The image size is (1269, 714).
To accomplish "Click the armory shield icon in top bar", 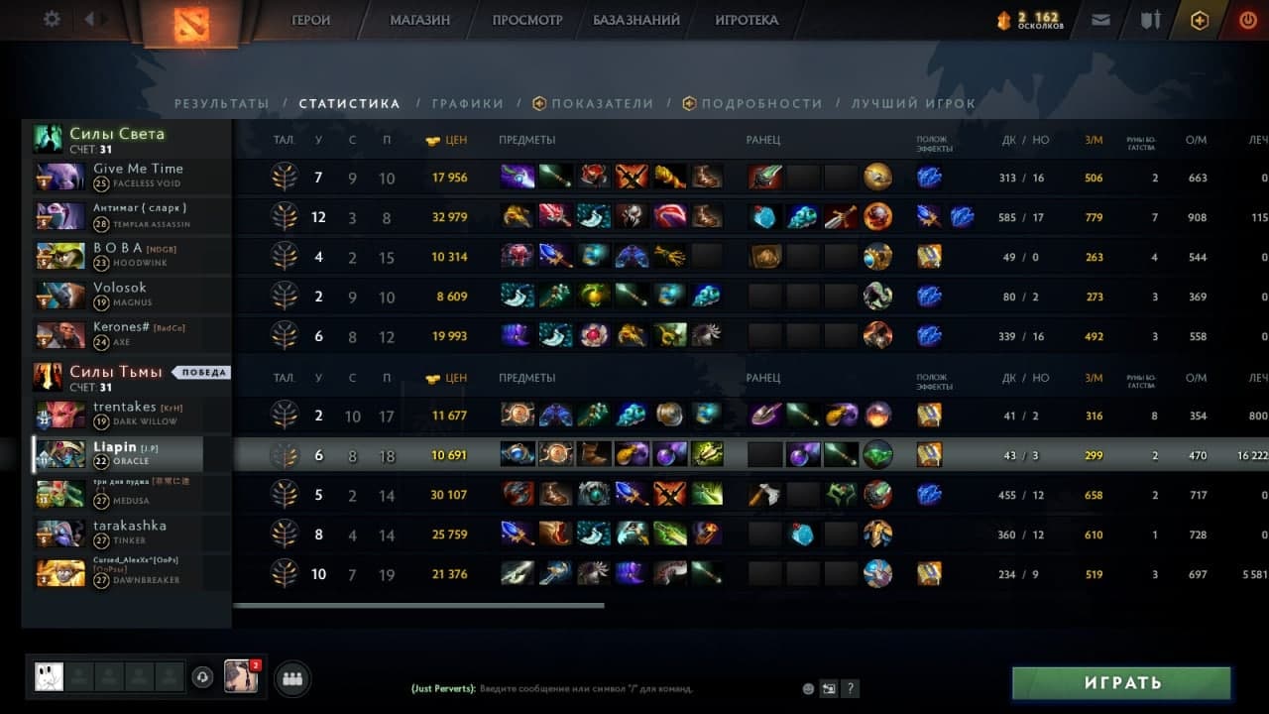I will (x=1150, y=20).
